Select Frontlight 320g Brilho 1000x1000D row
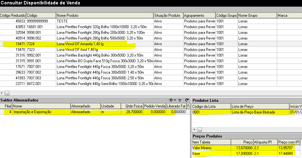The image size is (302, 158). tap(151, 27)
